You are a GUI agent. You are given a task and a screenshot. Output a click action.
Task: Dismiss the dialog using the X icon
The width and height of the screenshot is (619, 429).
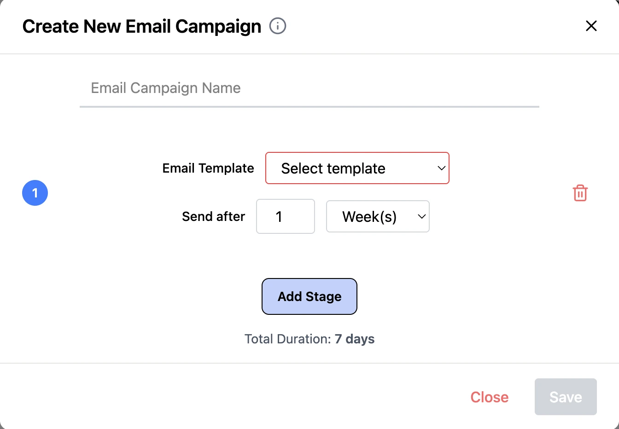[591, 26]
